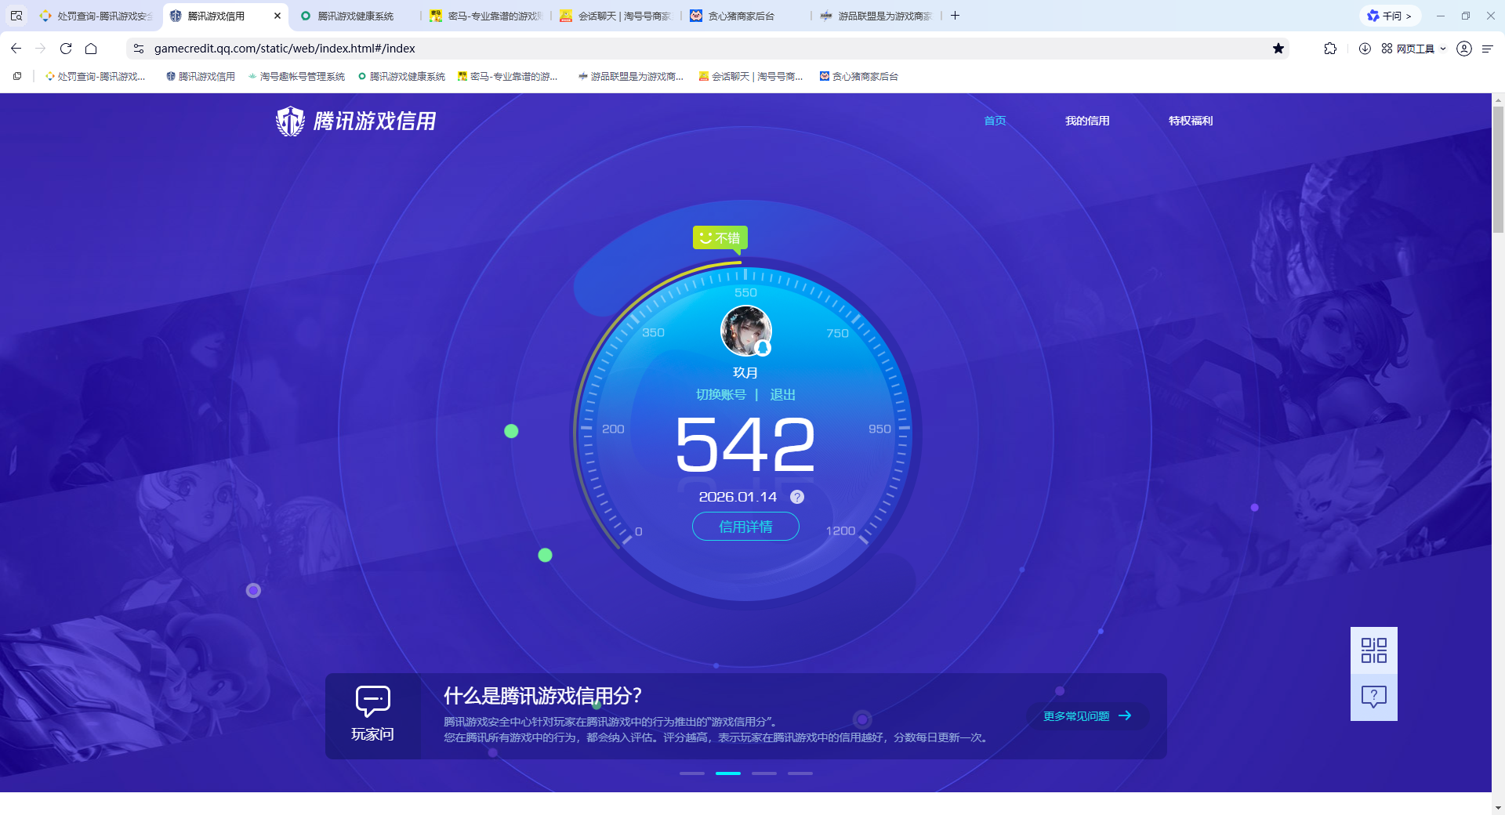The height and width of the screenshot is (815, 1505).
Task: Click the 玖月 avatar thumbnail
Action: pyautogui.click(x=745, y=331)
